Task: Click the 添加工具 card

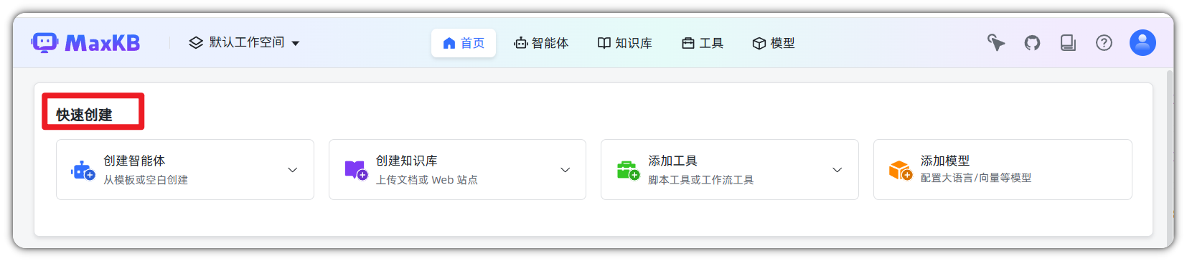Action: tap(730, 170)
